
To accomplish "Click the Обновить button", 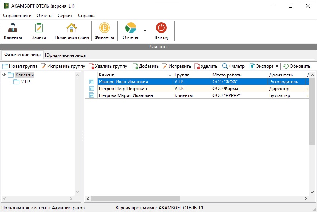I will click(x=297, y=66).
